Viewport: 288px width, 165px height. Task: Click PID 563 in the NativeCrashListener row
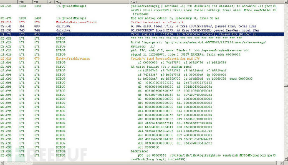pyautogui.click(x=22, y=58)
